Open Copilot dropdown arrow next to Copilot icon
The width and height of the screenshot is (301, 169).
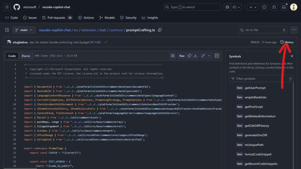point(237,7)
